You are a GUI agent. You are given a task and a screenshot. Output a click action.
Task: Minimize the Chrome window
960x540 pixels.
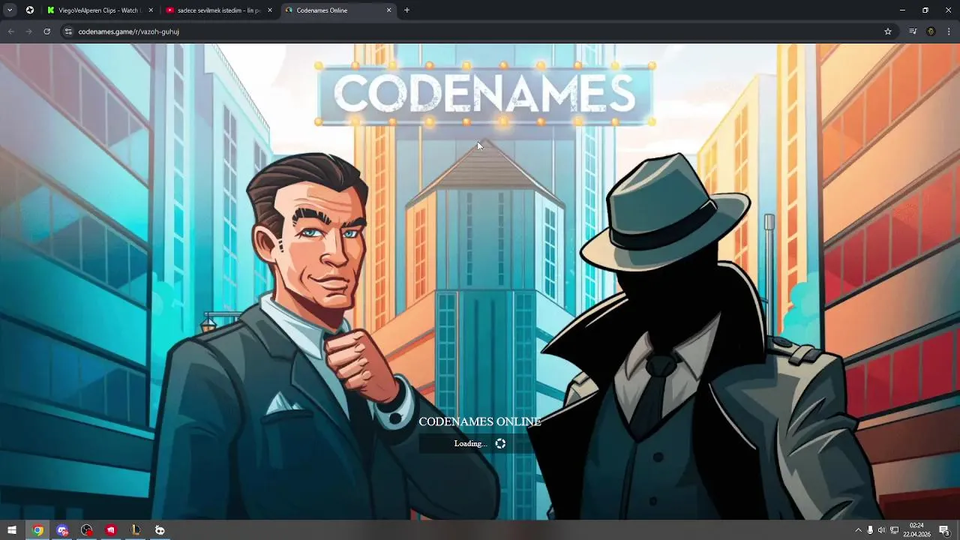[902, 10]
